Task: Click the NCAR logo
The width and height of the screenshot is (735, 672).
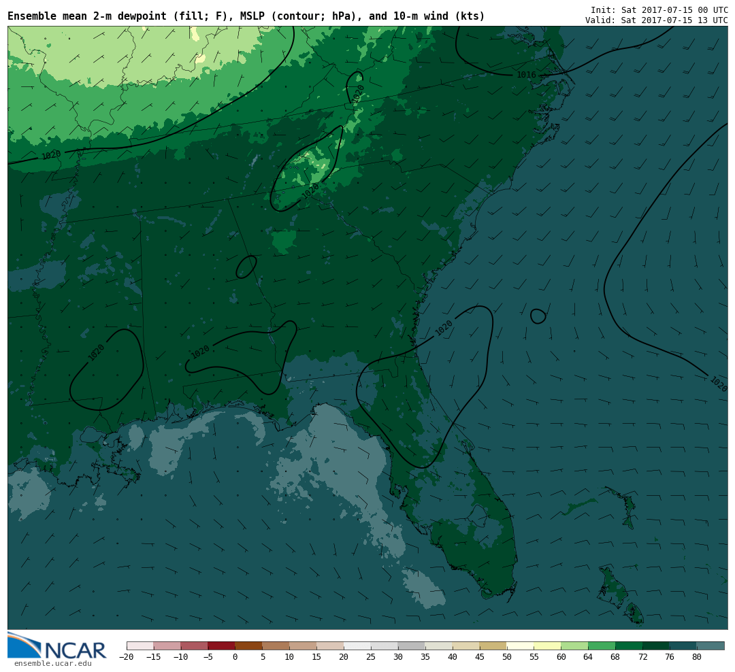Action: click(57, 646)
